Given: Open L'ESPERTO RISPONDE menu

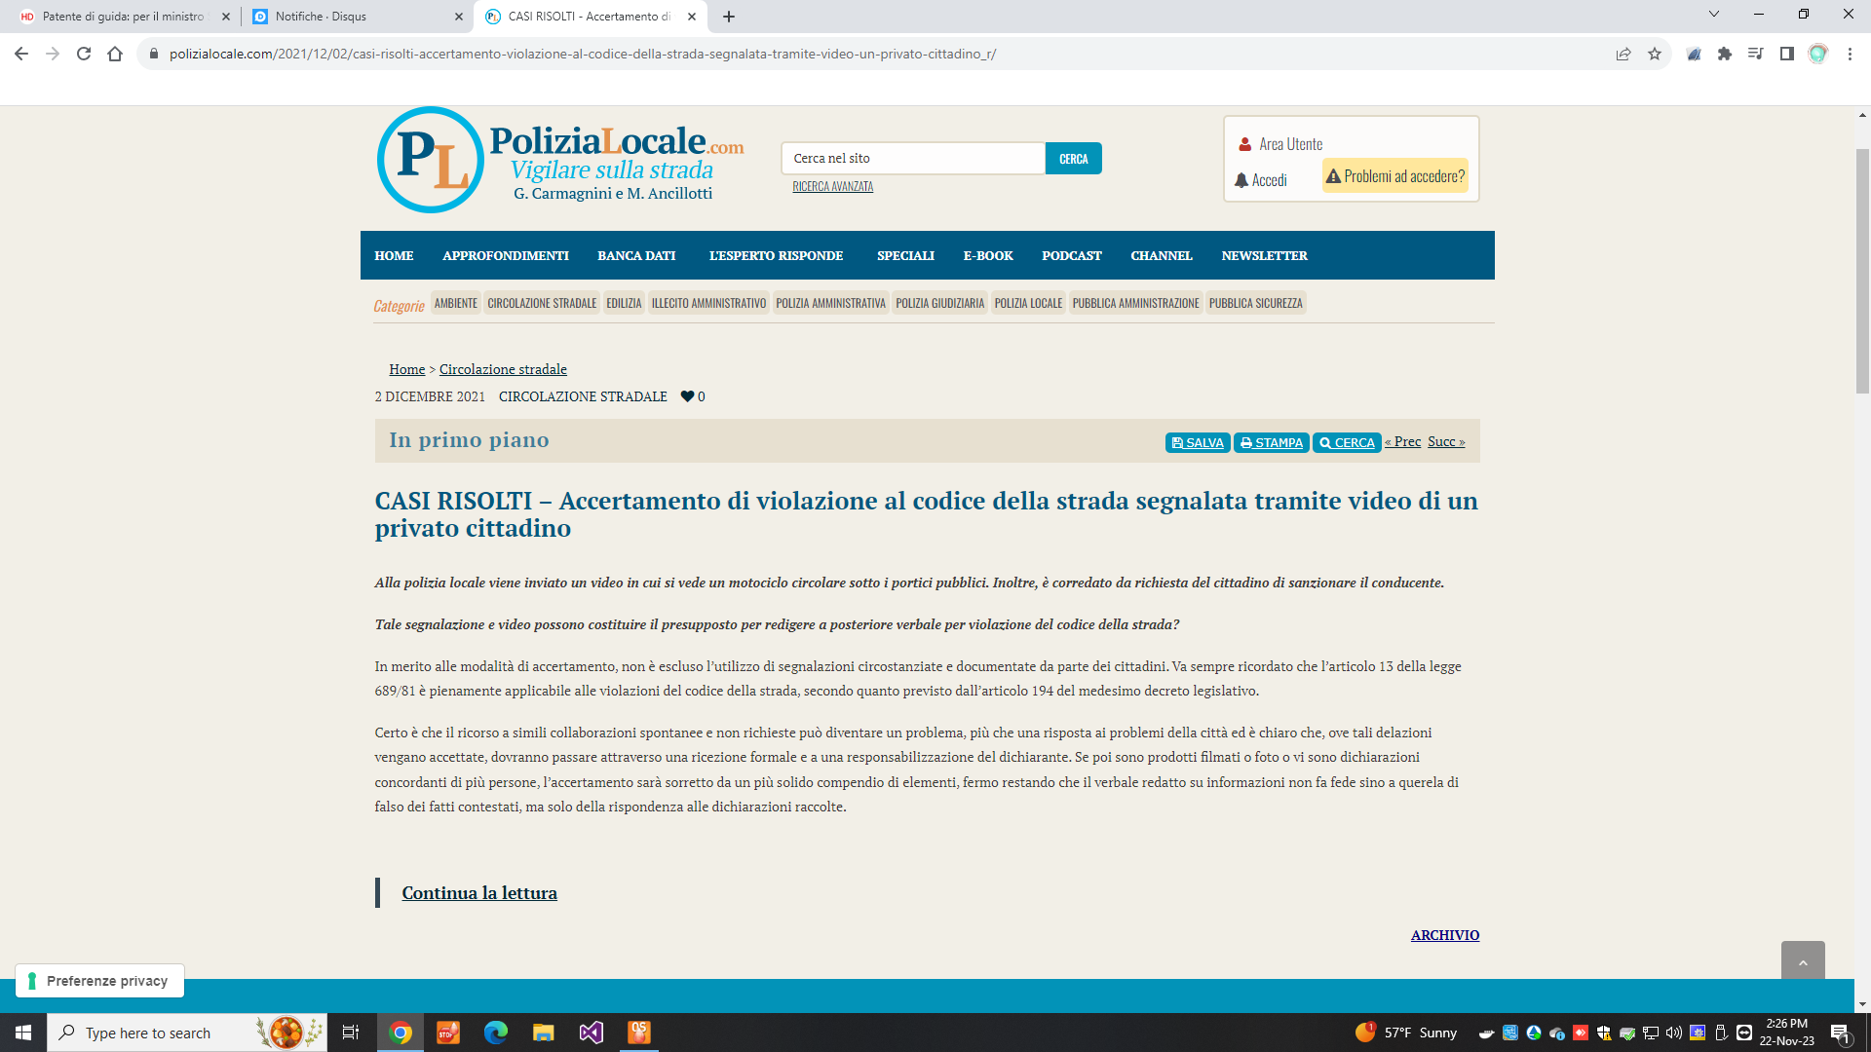Looking at the screenshot, I should point(776,255).
